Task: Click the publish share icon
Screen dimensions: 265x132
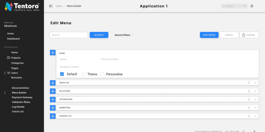Action: (x=243, y=35)
